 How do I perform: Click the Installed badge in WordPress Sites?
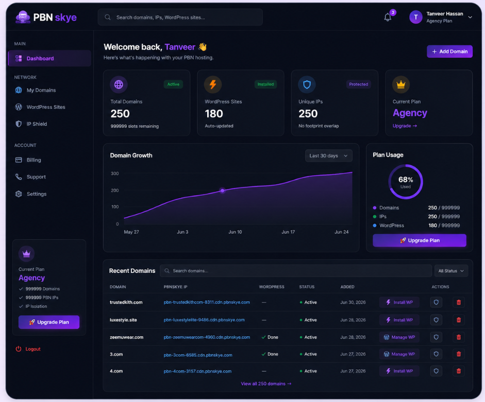(x=265, y=84)
